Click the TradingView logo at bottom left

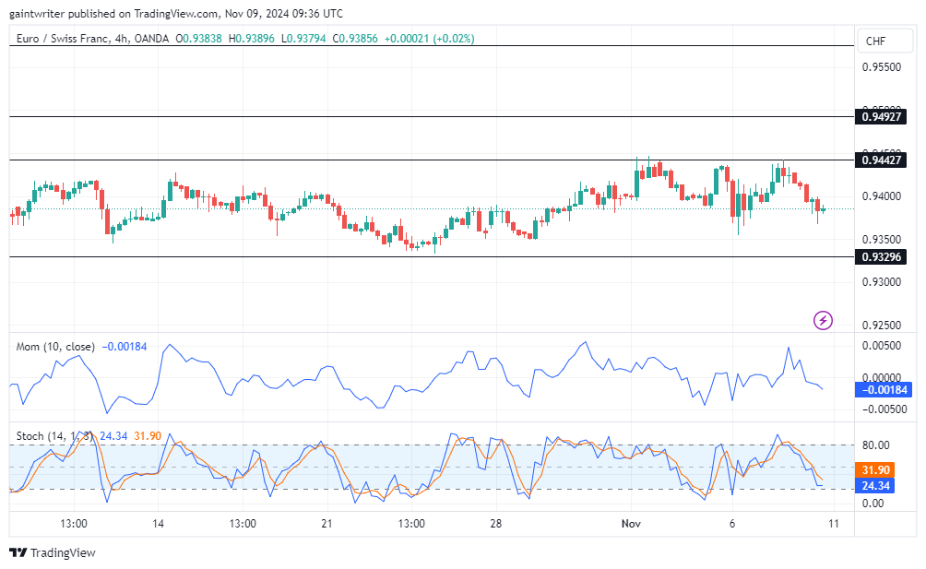52,552
